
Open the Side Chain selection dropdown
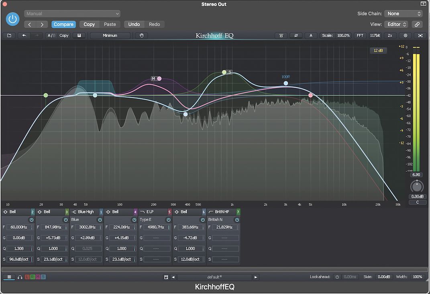tap(403, 13)
